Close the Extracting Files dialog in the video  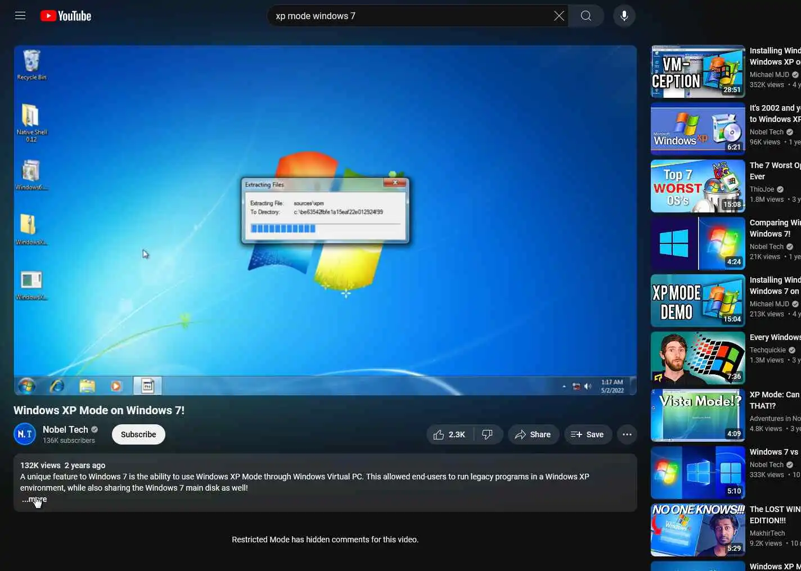[x=395, y=183]
